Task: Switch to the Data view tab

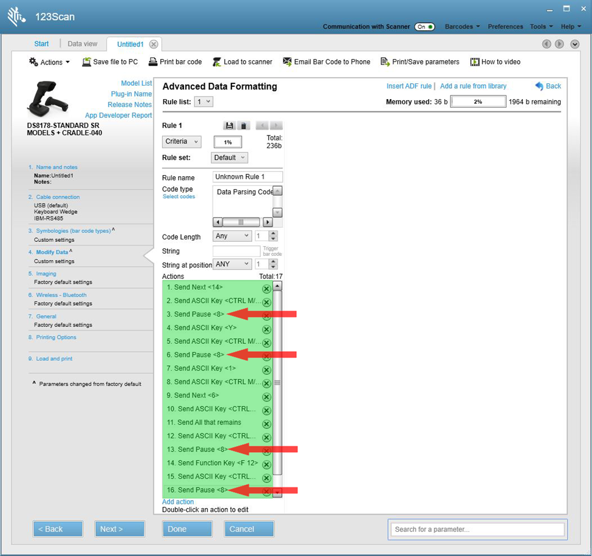Action: pyautogui.click(x=82, y=44)
